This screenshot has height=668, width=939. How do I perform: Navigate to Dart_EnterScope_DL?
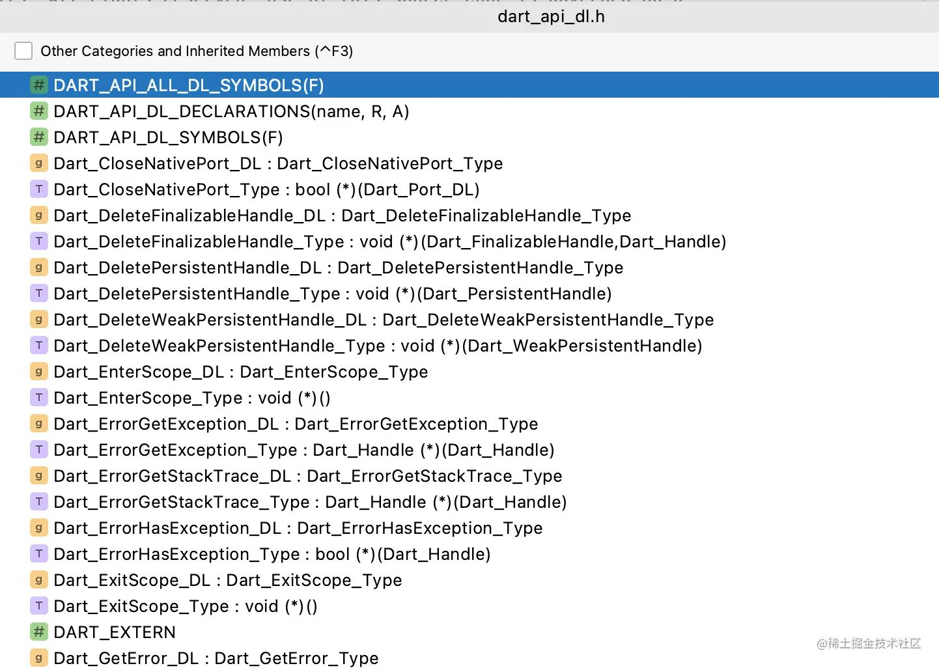470,371
